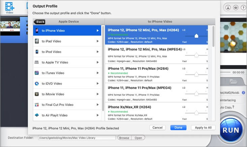
Task: Adjust quality slider for iPhone 12 (MPEG4)
Action: point(196,55)
